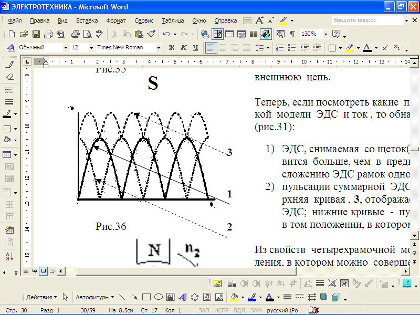Undo the last action
Screen dimensions: 420x315
point(166,34)
